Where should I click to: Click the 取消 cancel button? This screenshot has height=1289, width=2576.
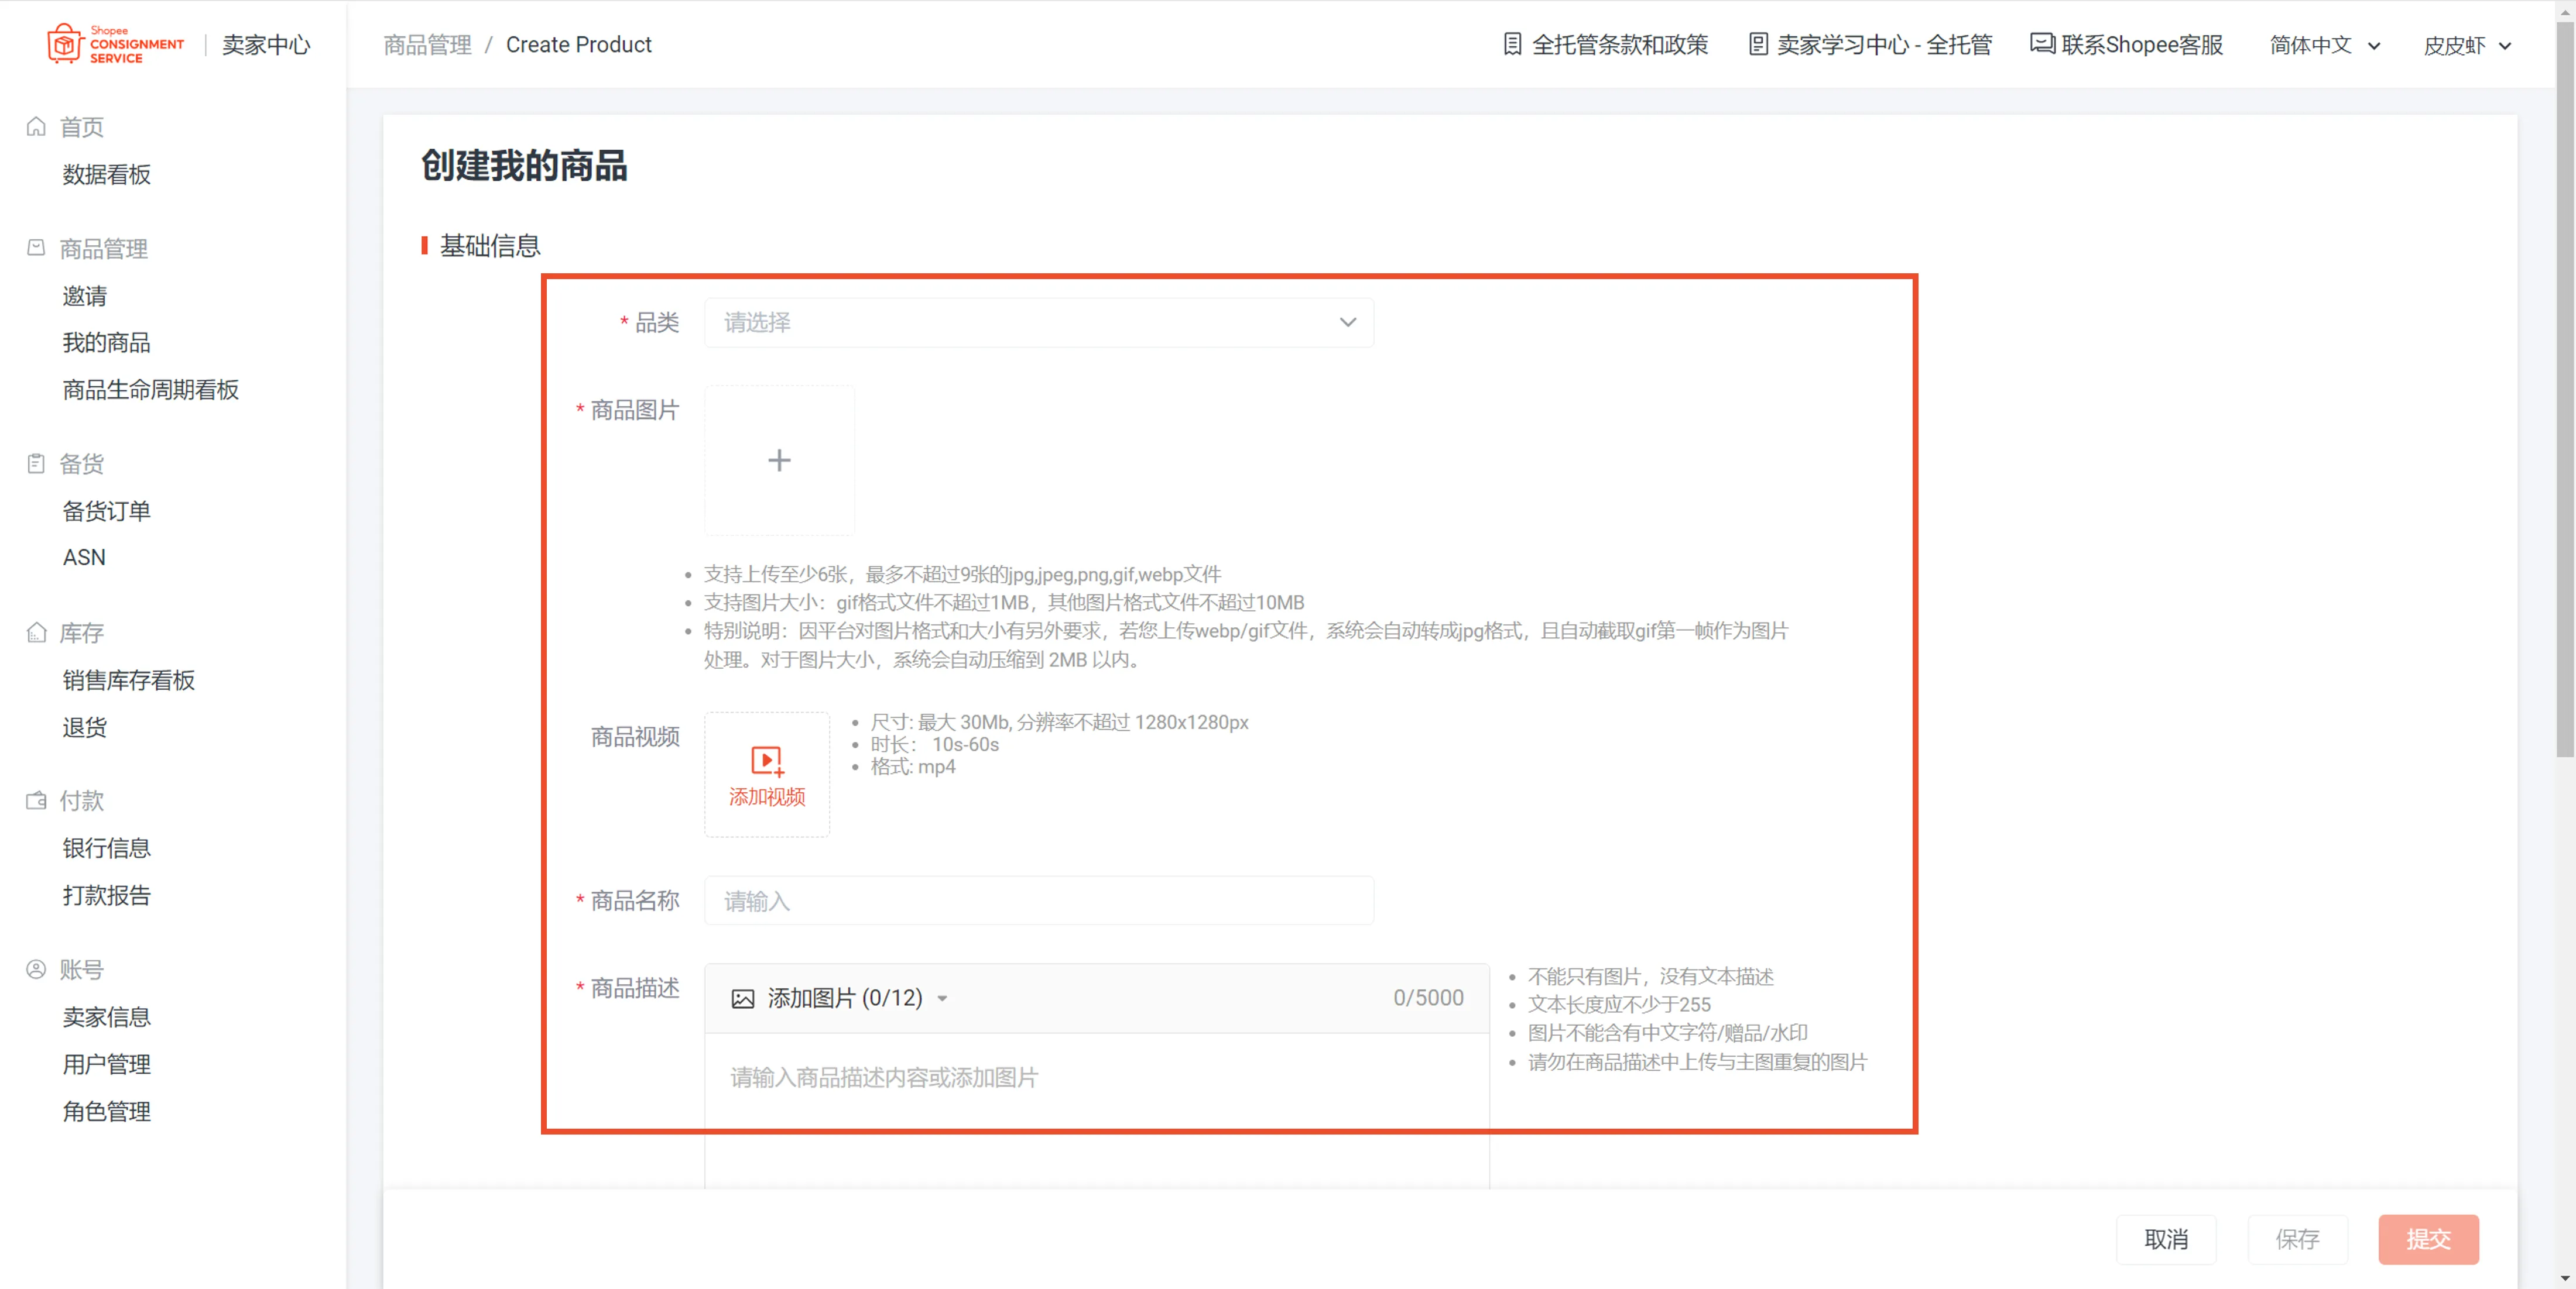[2166, 1239]
